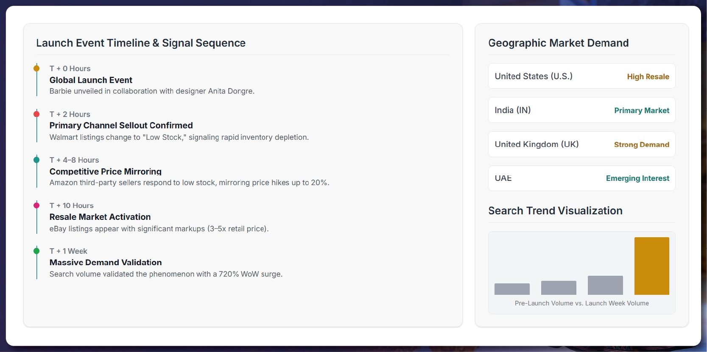Screen dimensions: 707x352
Task: Select the Global Launch Event heading
Action: pos(91,80)
